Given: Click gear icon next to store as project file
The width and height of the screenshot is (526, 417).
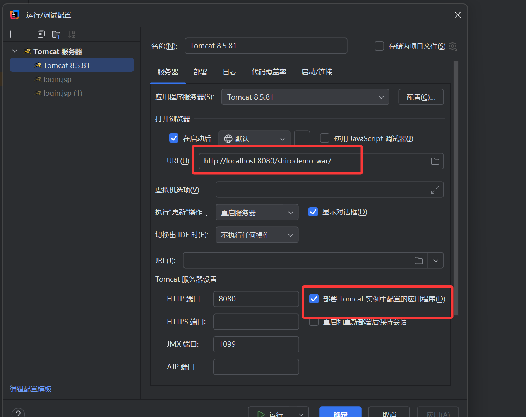Looking at the screenshot, I should pyautogui.click(x=452, y=46).
